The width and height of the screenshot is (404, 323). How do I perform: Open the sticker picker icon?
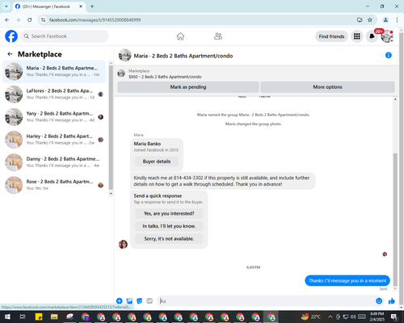pyautogui.click(x=140, y=301)
